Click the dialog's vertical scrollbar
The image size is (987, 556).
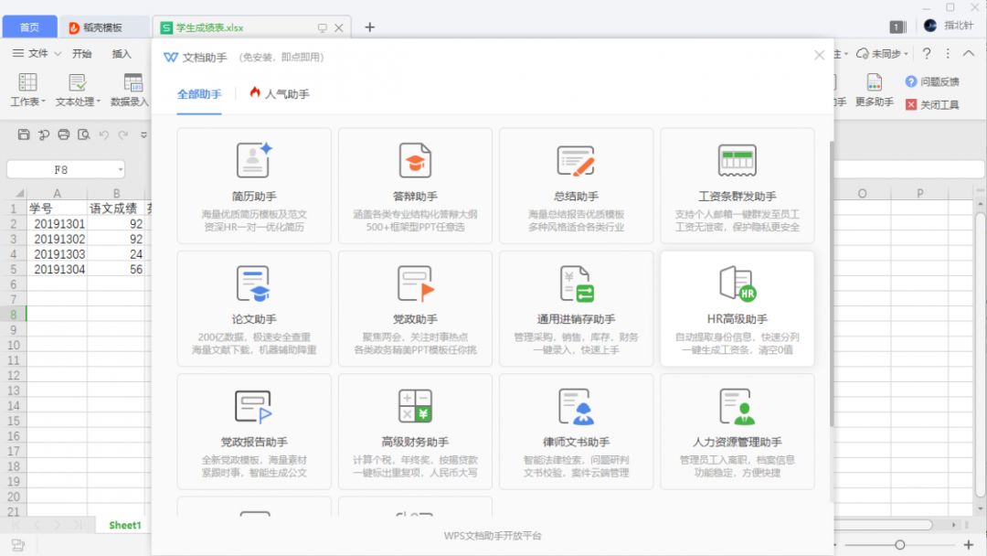831,283
